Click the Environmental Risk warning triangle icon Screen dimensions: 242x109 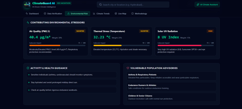click(x=68, y=13)
